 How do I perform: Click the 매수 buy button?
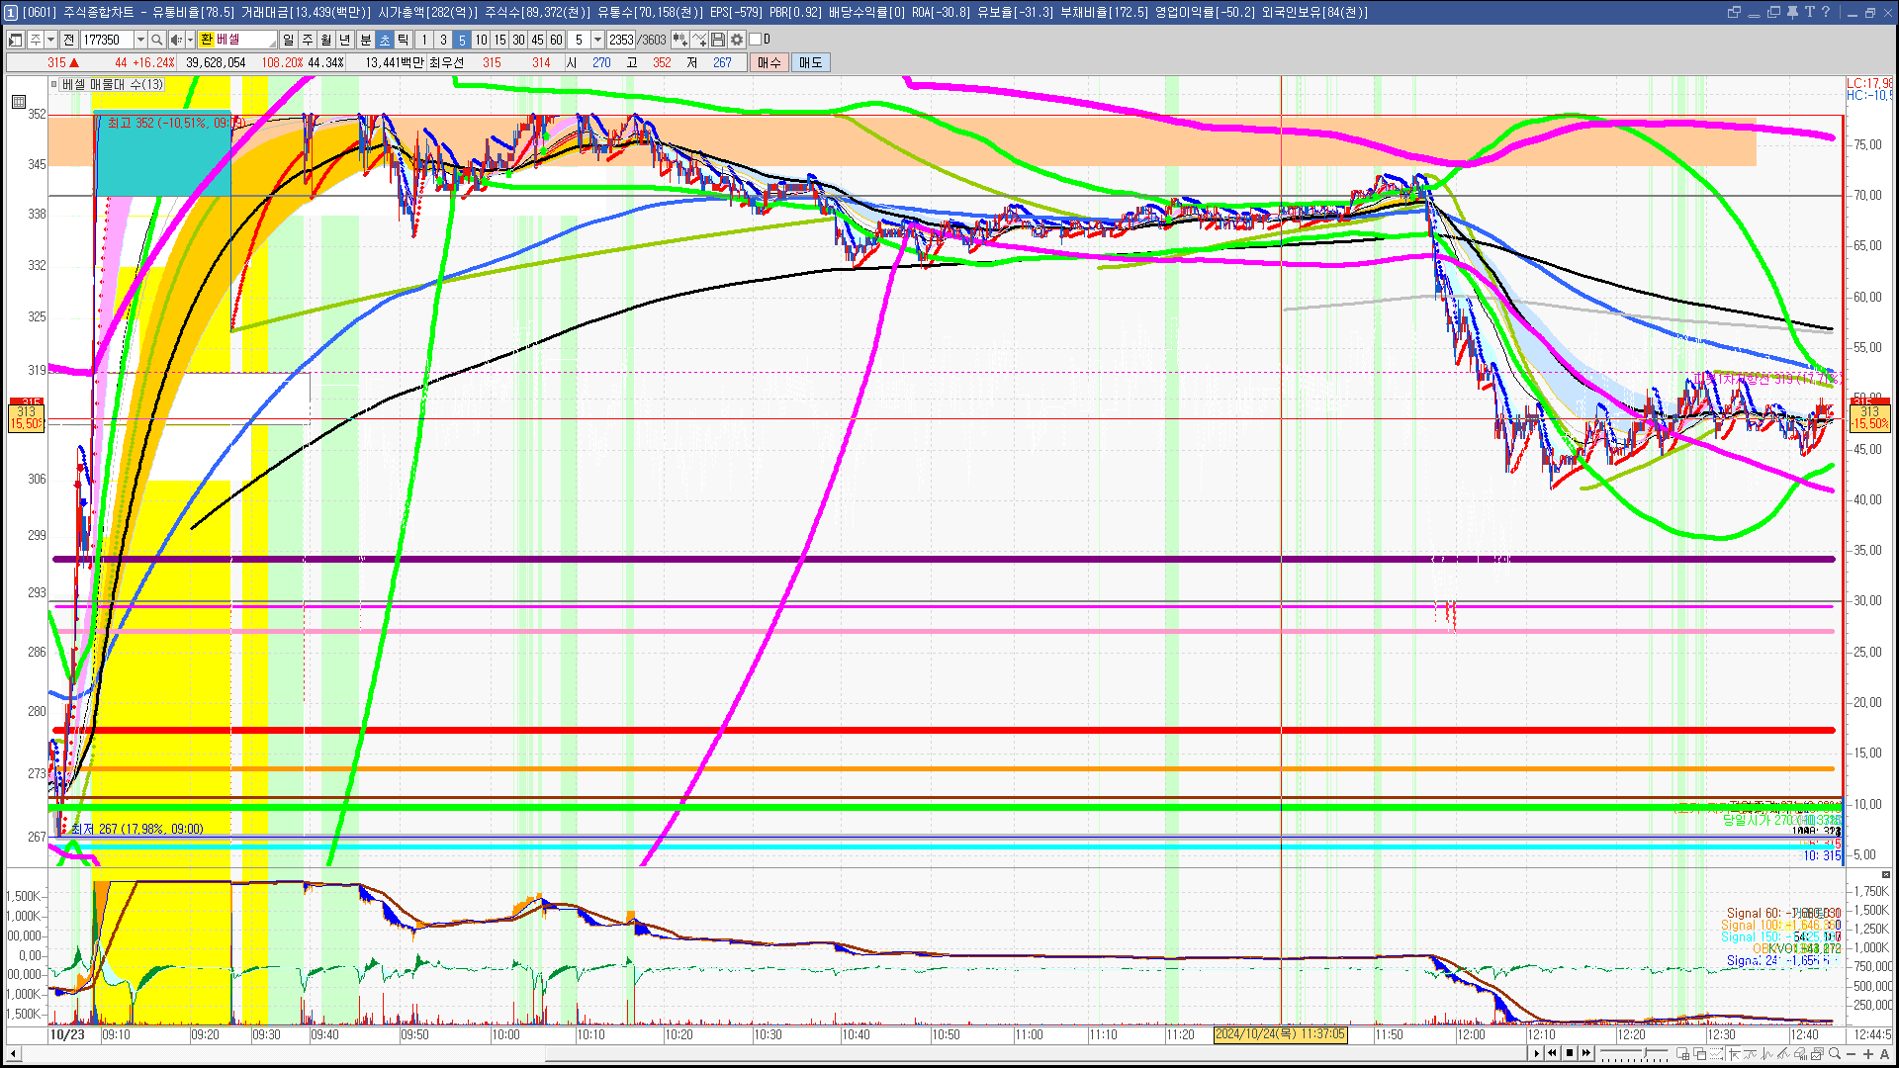pos(769,62)
